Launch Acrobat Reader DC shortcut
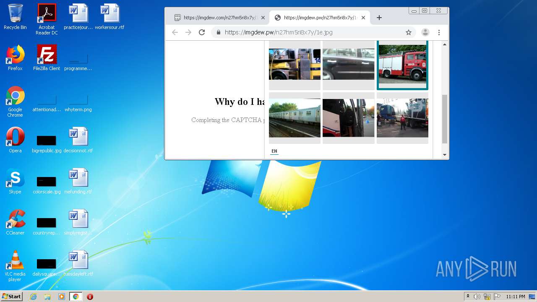This screenshot has height=302, width=537. tap(47, 19)
